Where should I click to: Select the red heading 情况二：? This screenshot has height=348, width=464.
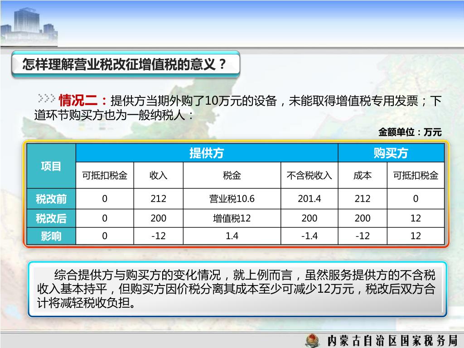(x=84, y=100)
